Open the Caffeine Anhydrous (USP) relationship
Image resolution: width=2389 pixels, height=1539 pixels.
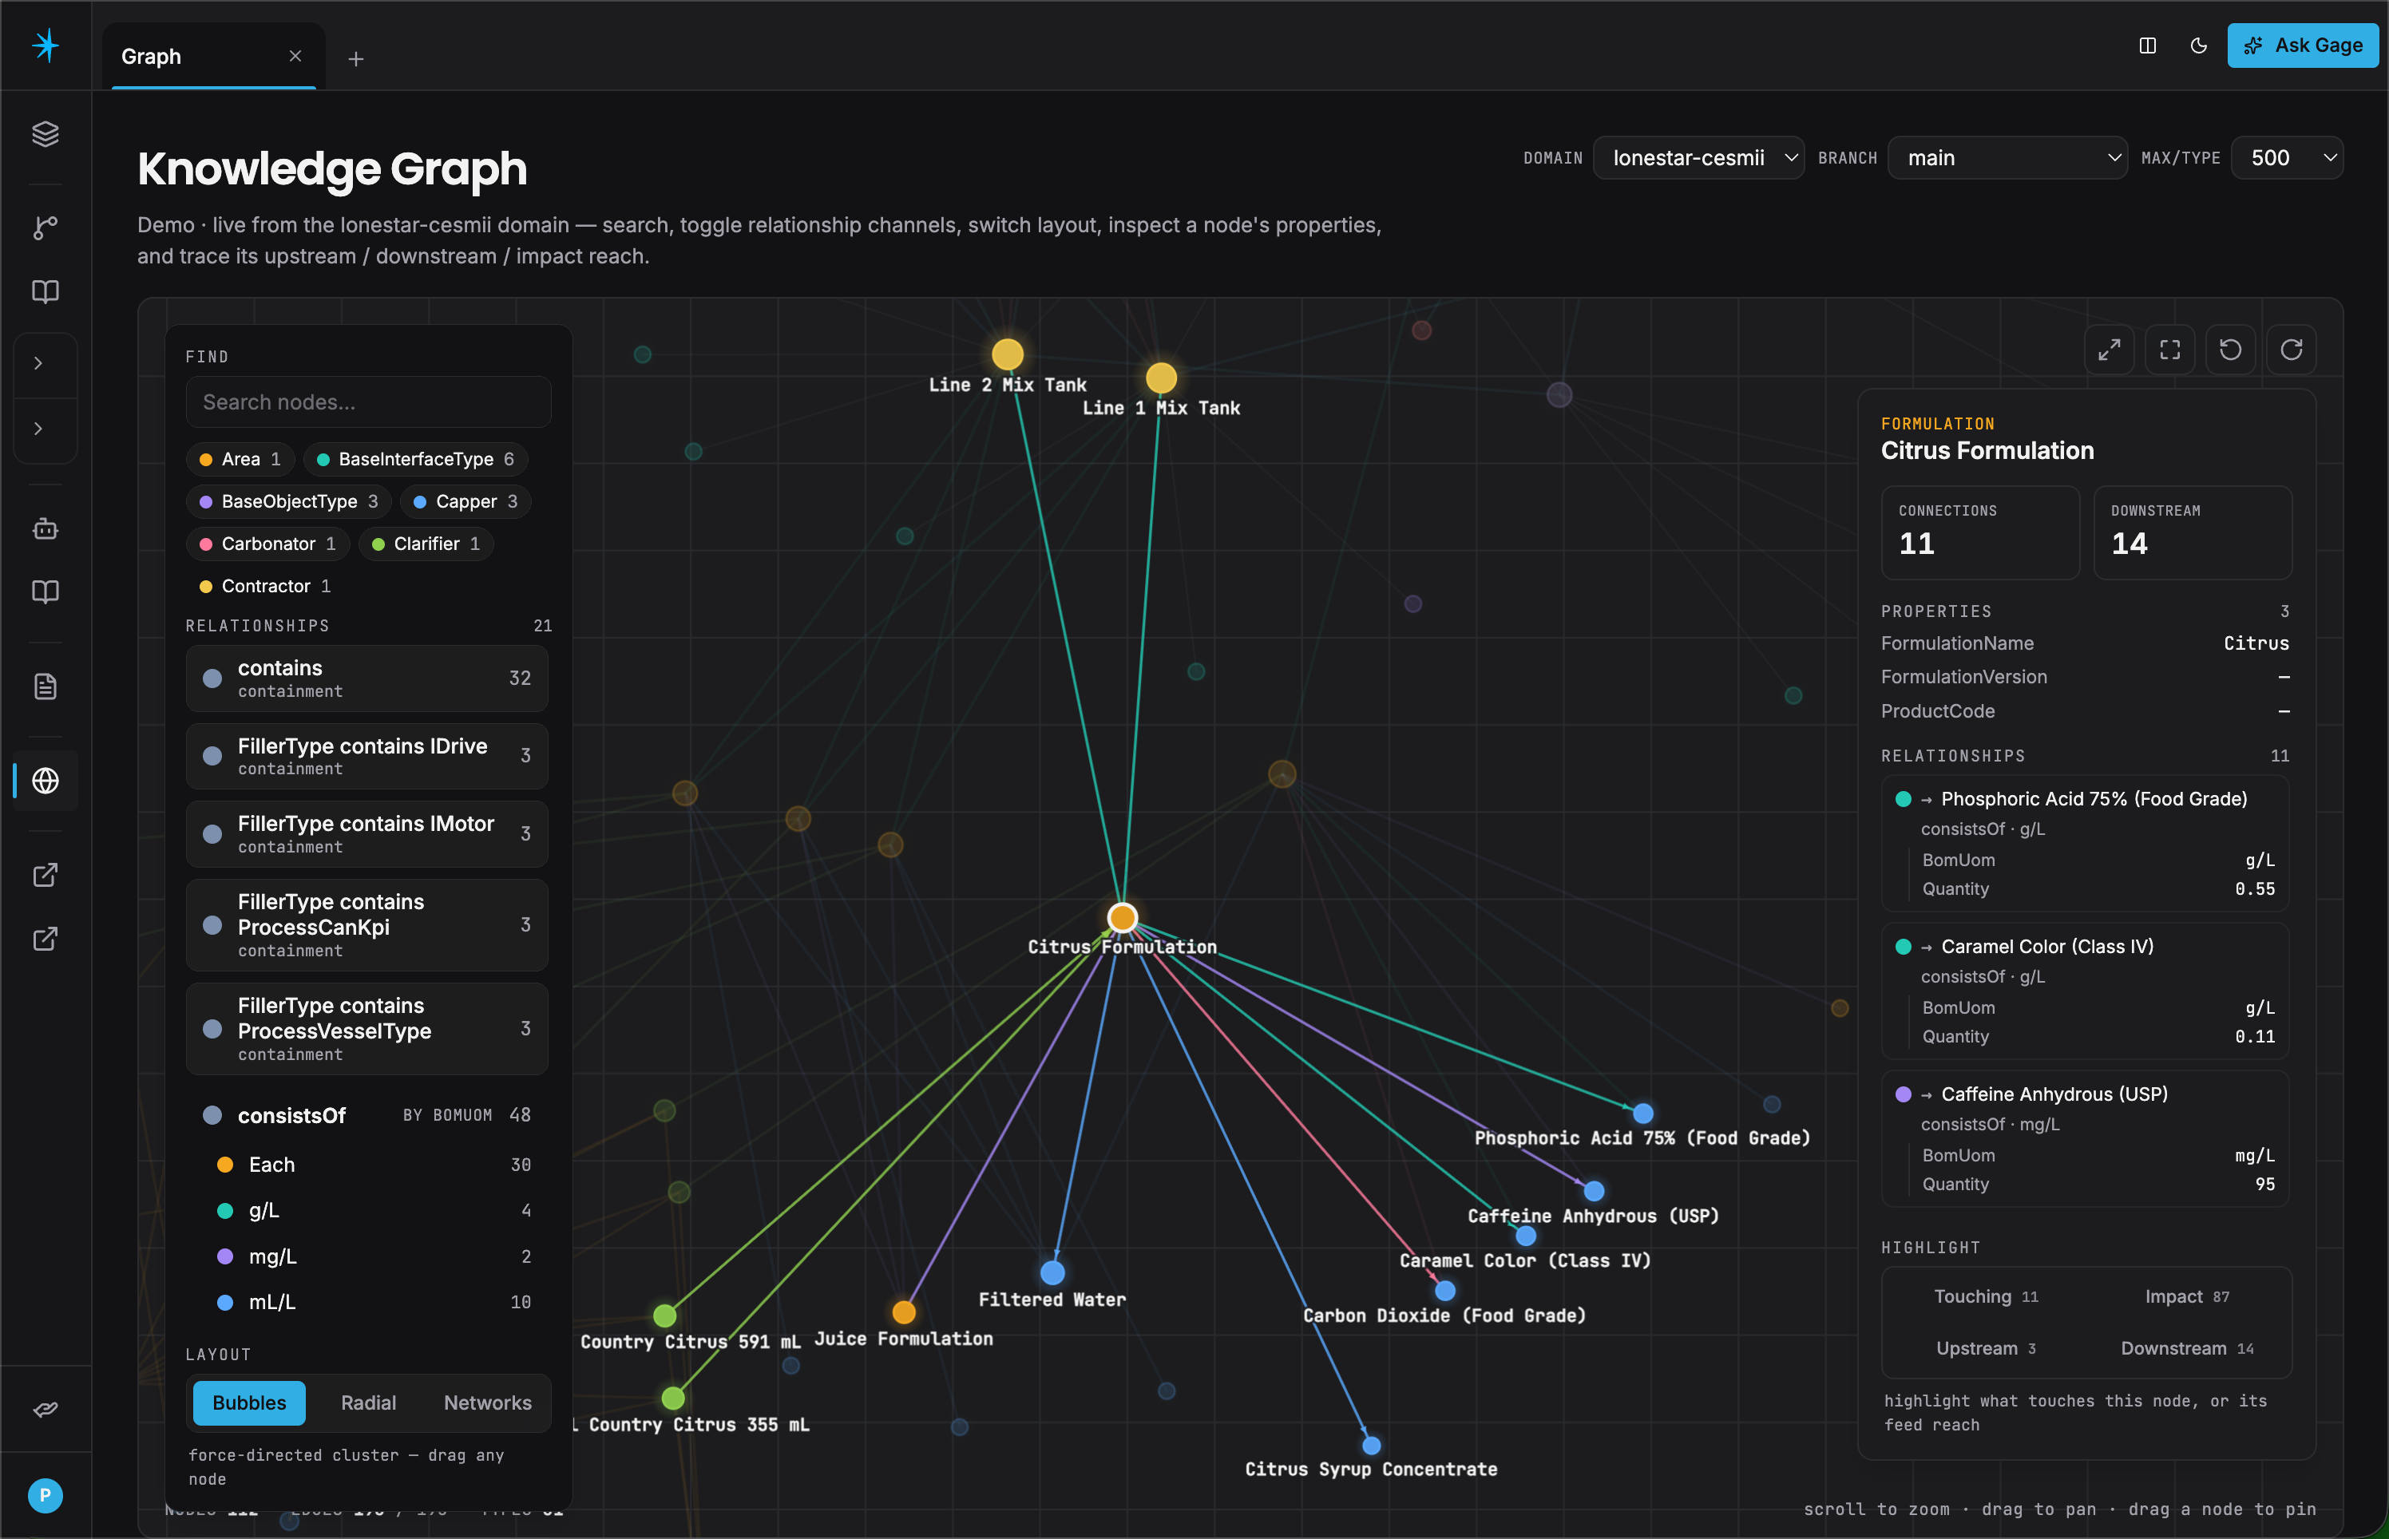[2085, 1138]
